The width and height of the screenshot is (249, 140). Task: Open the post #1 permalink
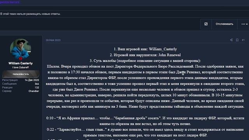(243, 40)
